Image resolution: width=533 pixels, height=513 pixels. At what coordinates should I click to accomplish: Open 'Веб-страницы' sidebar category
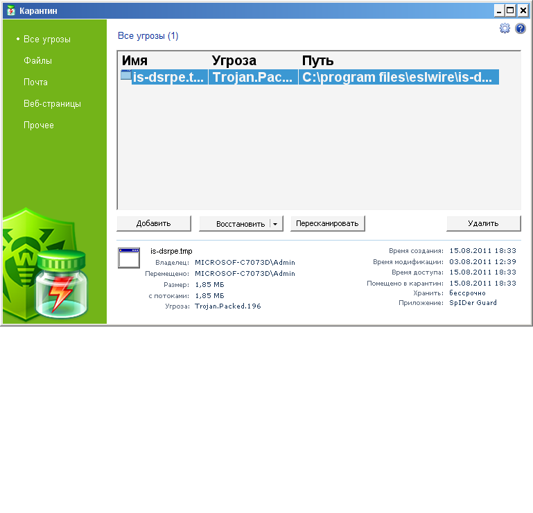click(52, 103)
